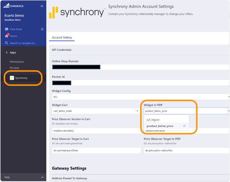Click Price Observer Target in Cart field
Image resolution: width=230 pixels, height=182 pixels.
click(x=96, y=150)
